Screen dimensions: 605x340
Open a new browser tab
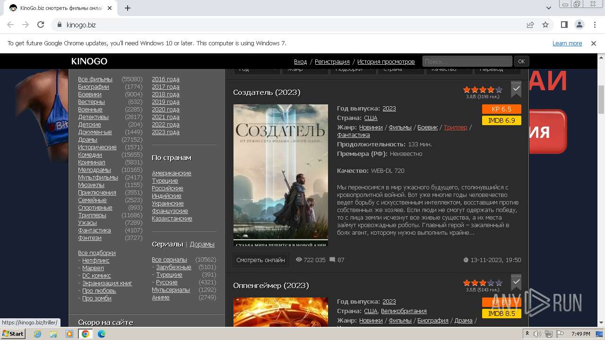point(128,8)
